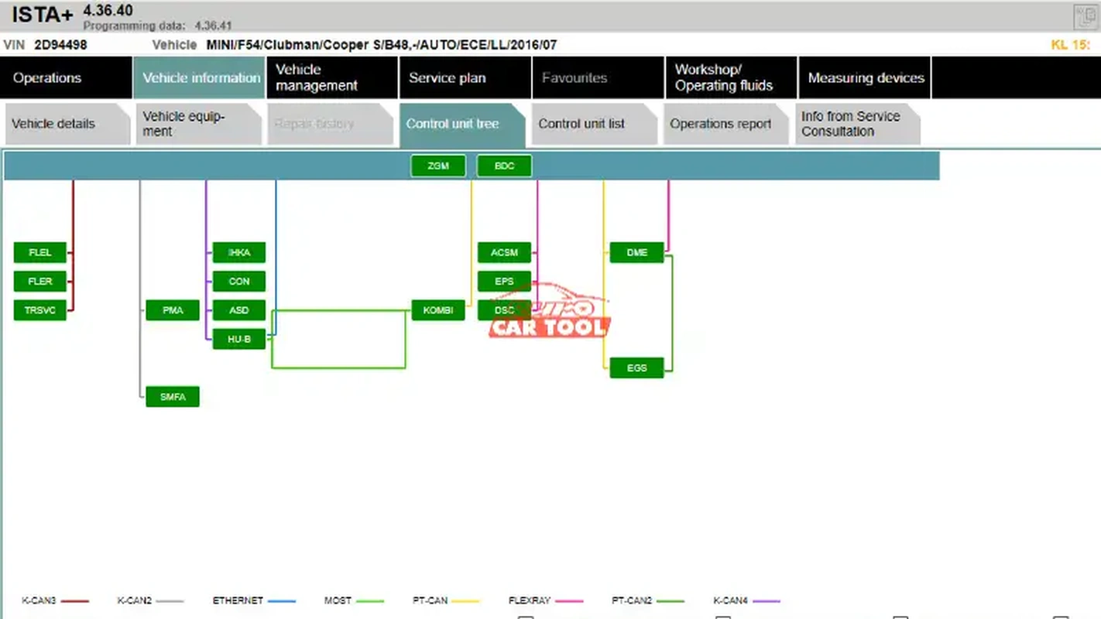Open Info from Service Consultation sub-tab
The width and height of the screenshot is (1101, 619).
point(858,124)
